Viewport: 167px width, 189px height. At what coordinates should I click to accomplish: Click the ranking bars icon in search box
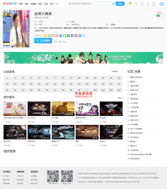pyautogui.click(x=113, y=4)
